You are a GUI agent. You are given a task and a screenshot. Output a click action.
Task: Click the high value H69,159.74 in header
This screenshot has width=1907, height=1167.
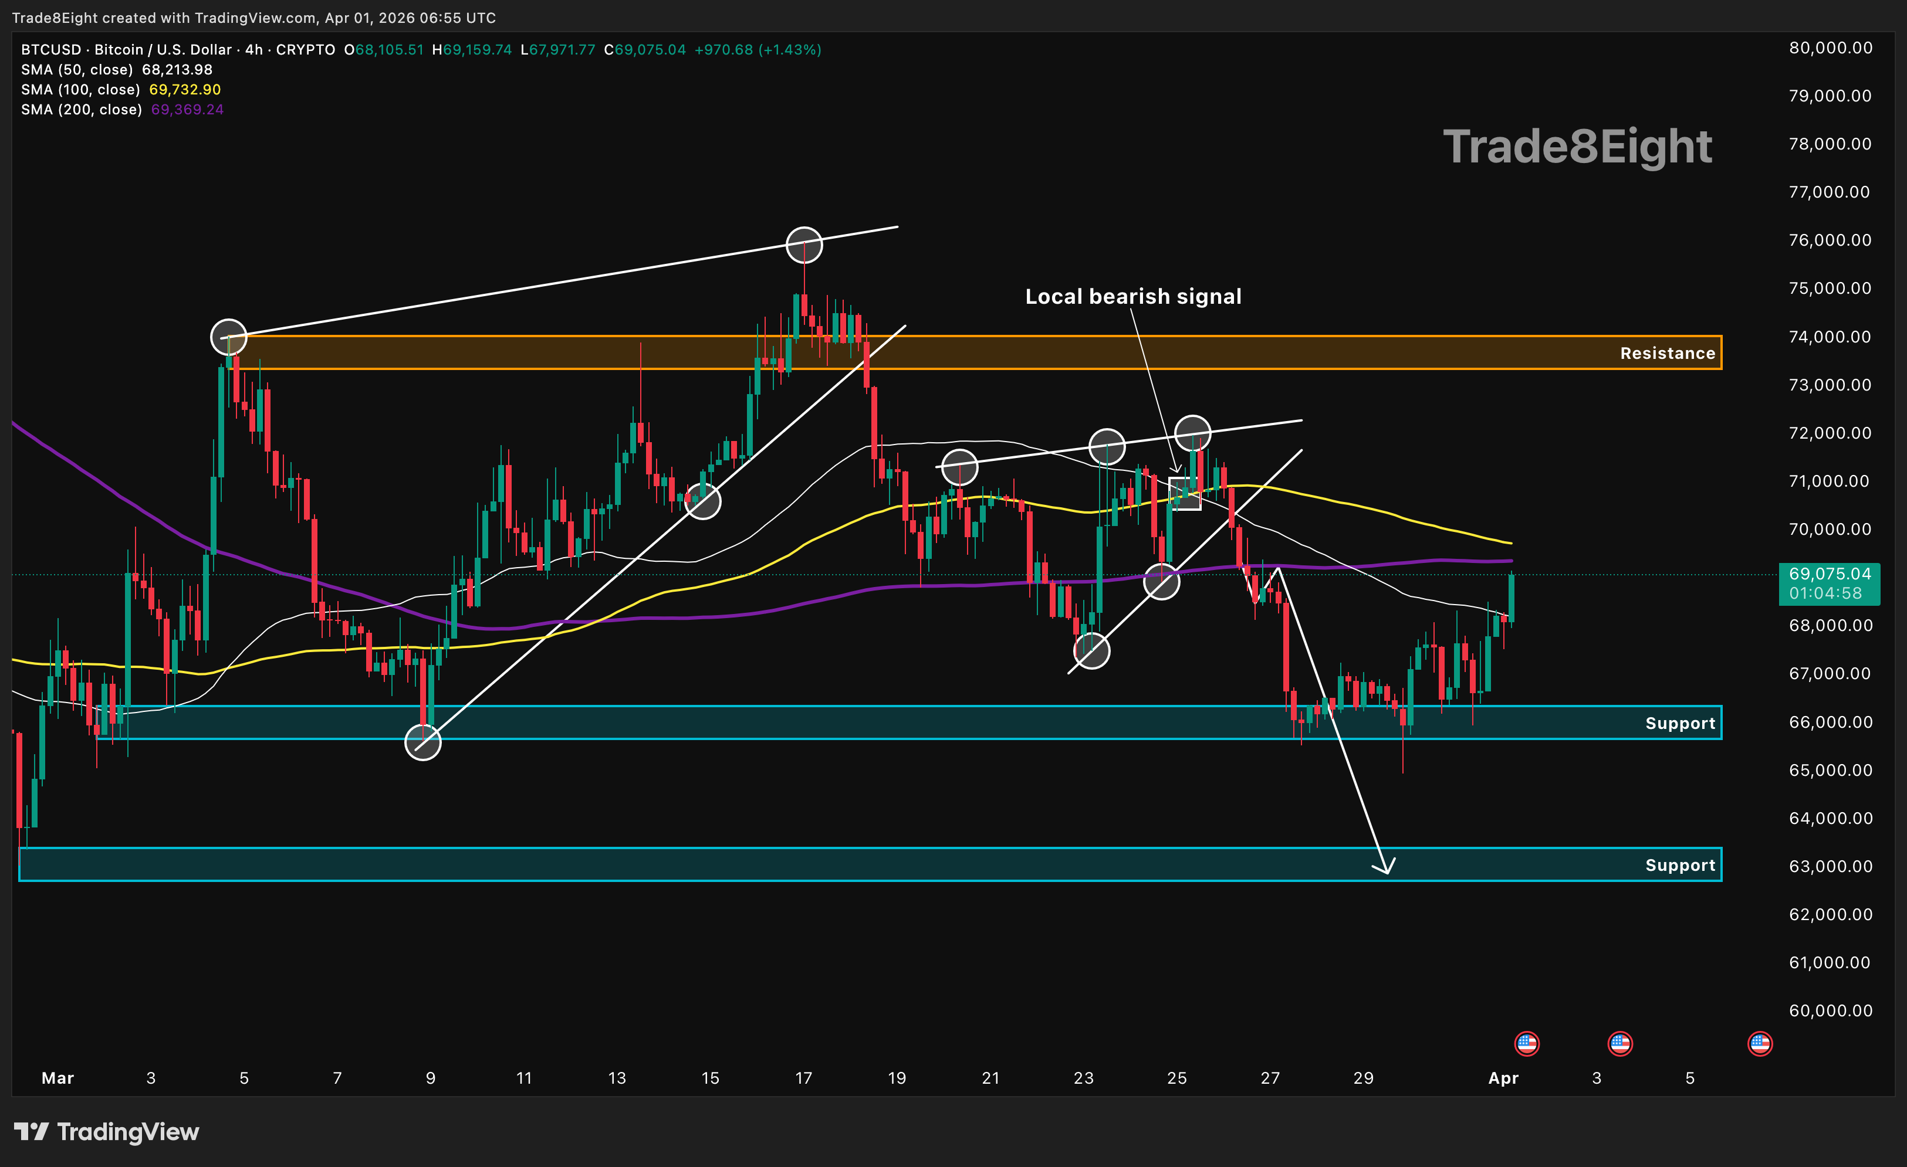click(472, 49)
